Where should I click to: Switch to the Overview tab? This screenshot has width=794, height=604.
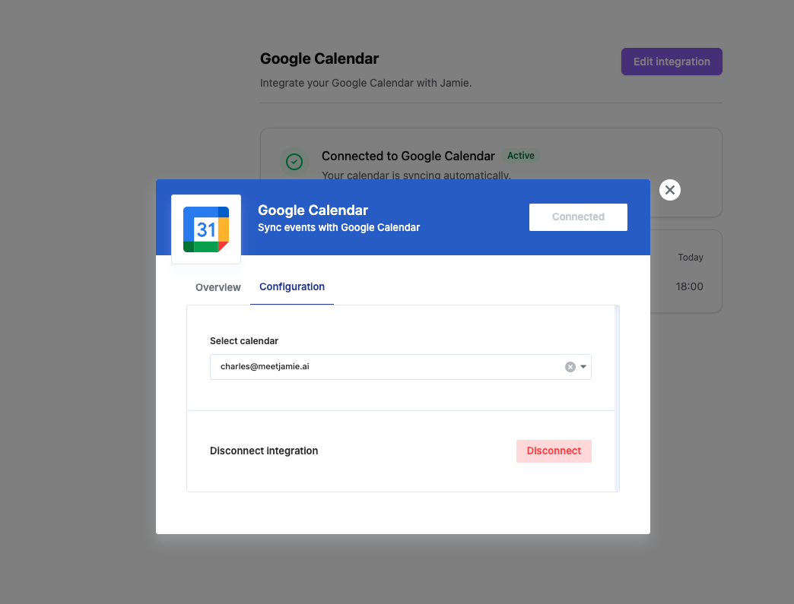218,287
